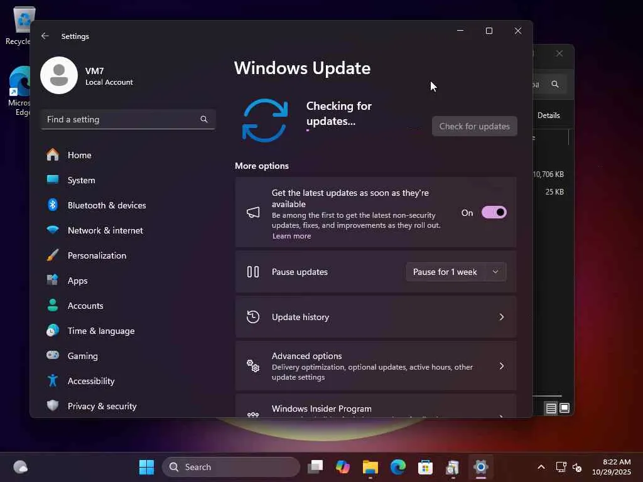The height and width of the screenshot is (482, 643).
Task: Open the Learn more link
Action: [x=291, y=236]
